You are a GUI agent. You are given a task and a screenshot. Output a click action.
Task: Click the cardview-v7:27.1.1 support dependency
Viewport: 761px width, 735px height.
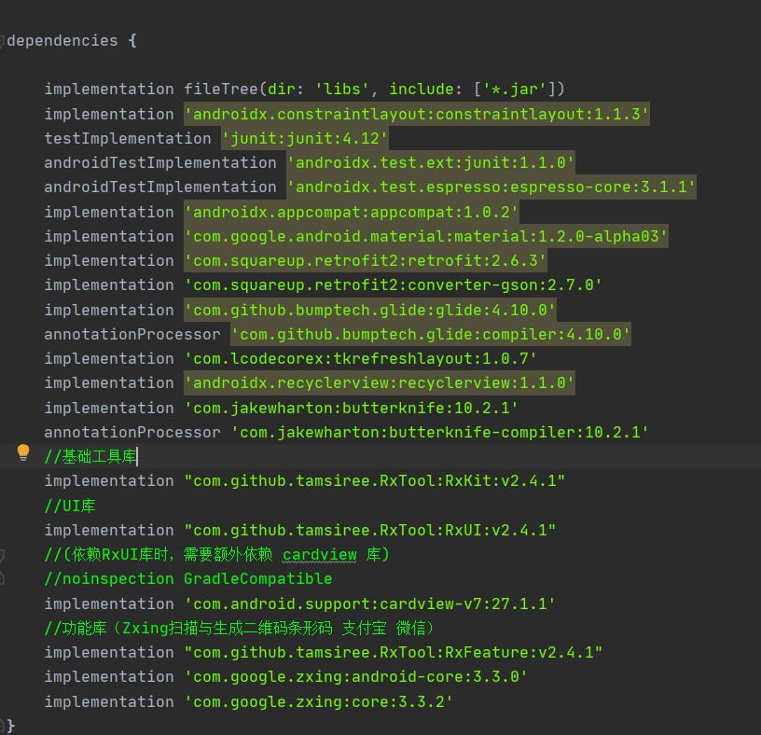370,603
